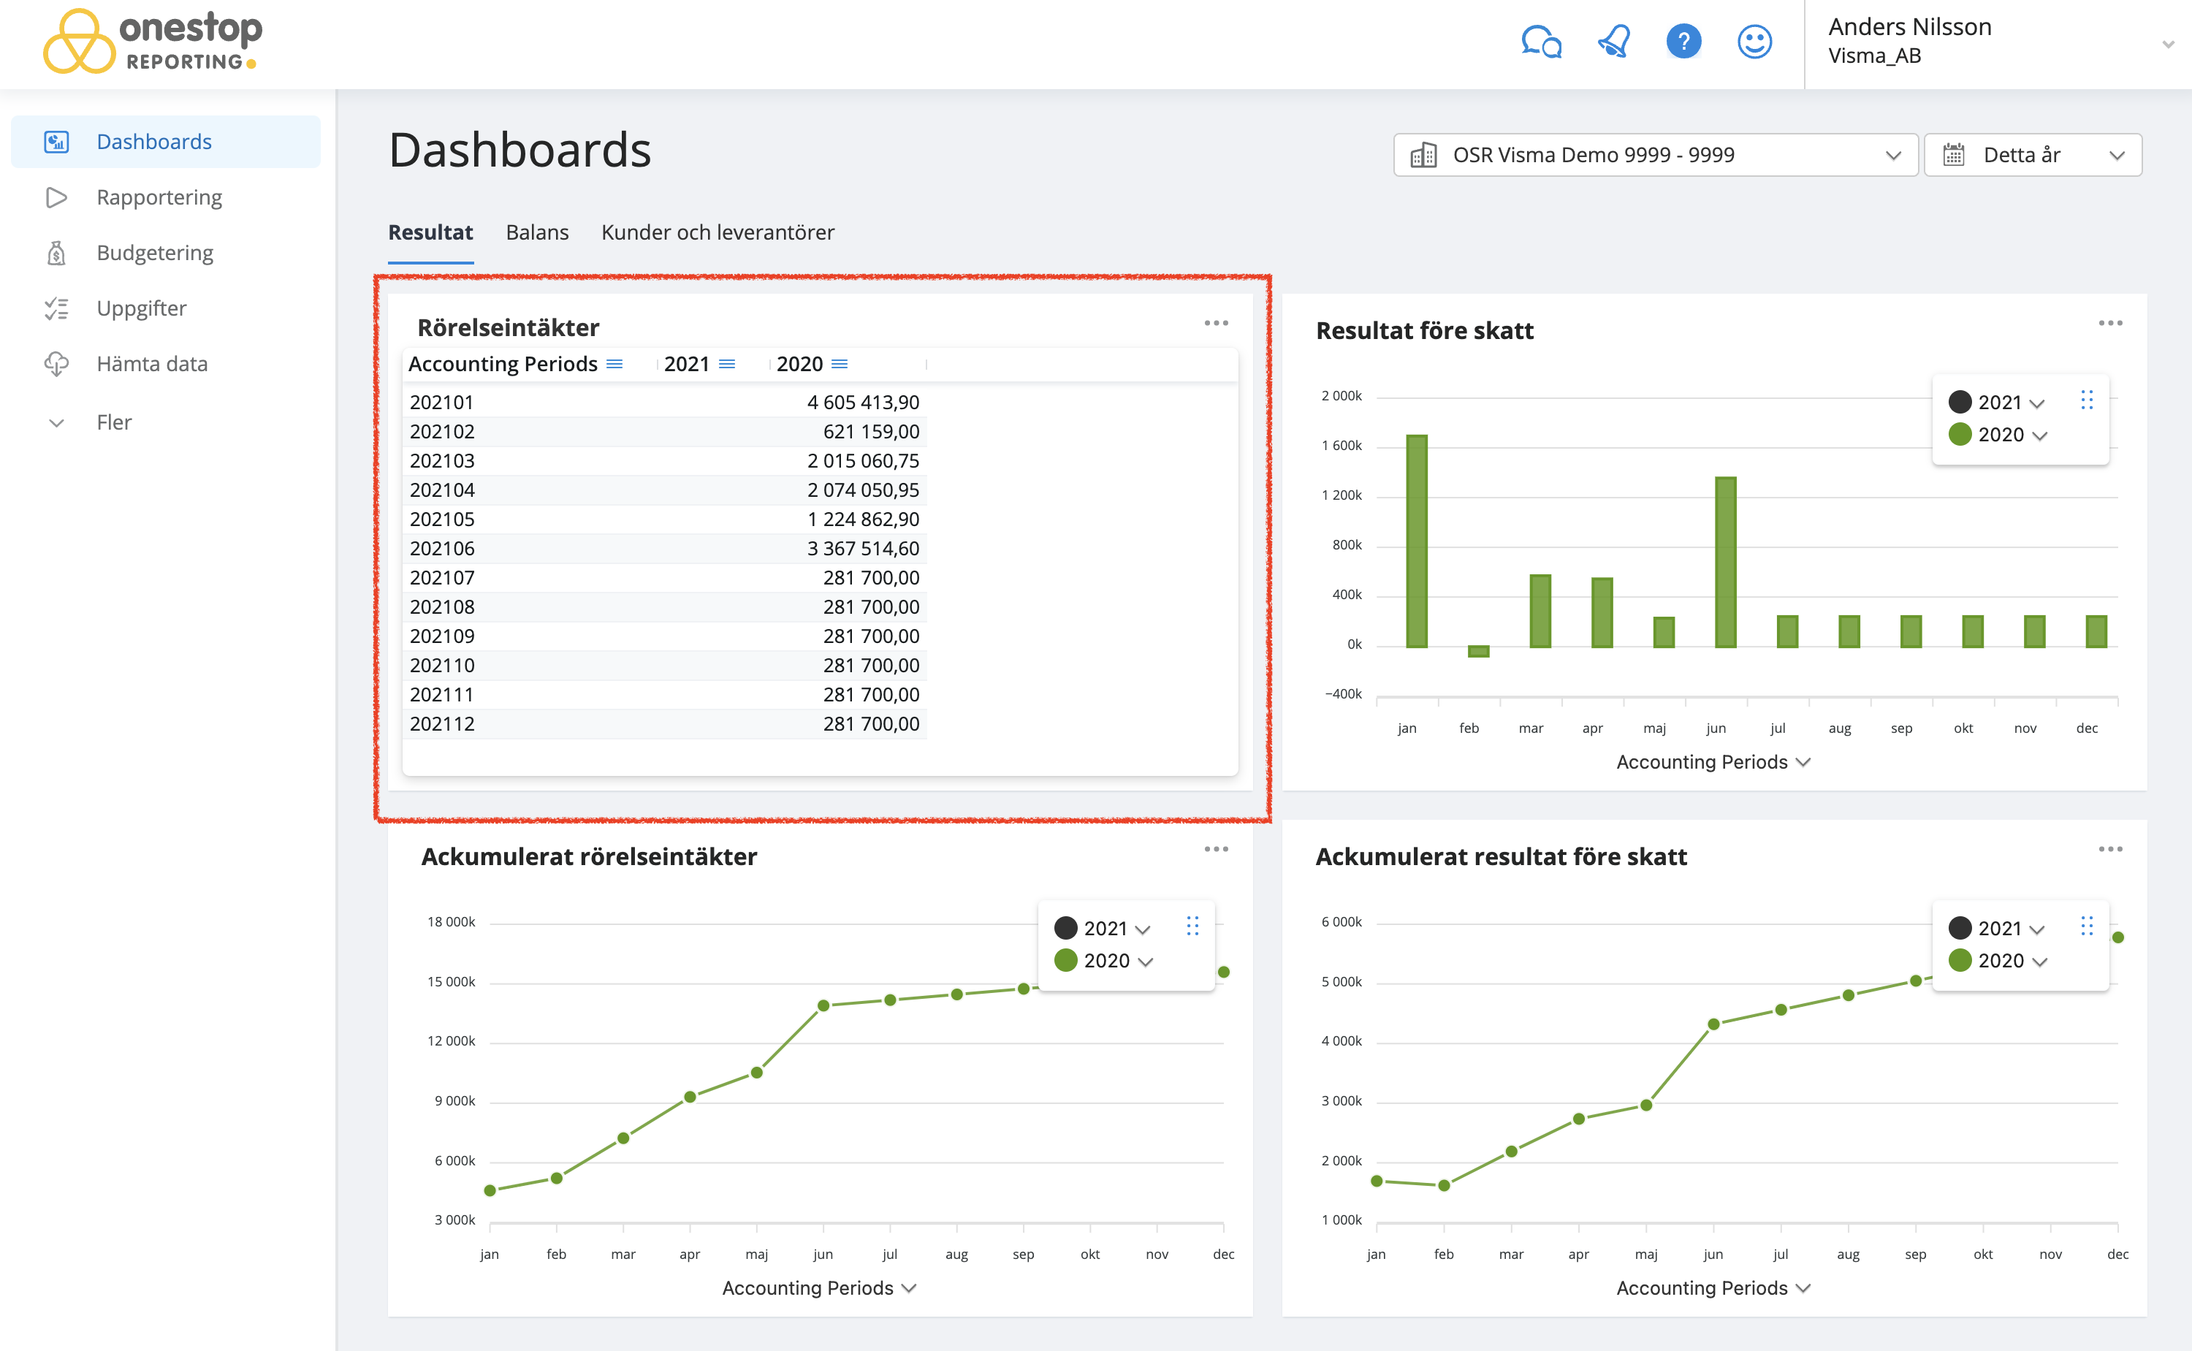
Task: Open the chat conversations icon in header
Action: (x=1540, y=42)
